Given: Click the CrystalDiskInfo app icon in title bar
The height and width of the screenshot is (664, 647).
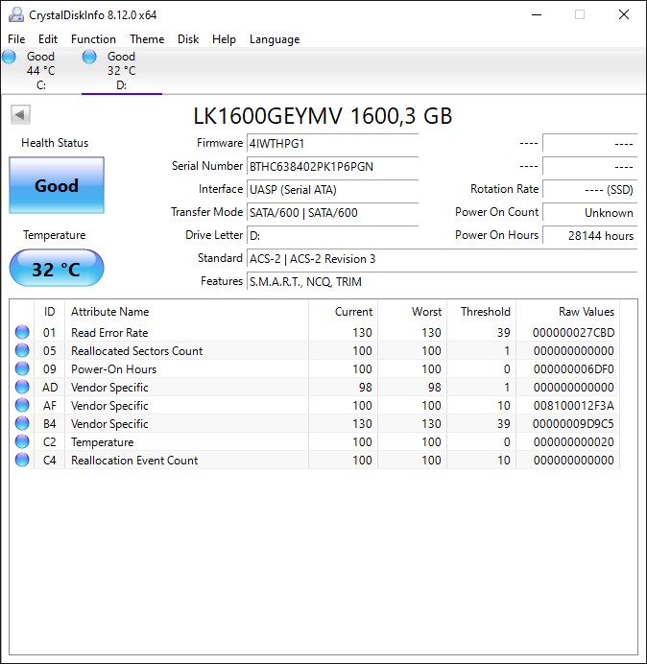Looking at the screenshot, I should [x=16, y=14].
